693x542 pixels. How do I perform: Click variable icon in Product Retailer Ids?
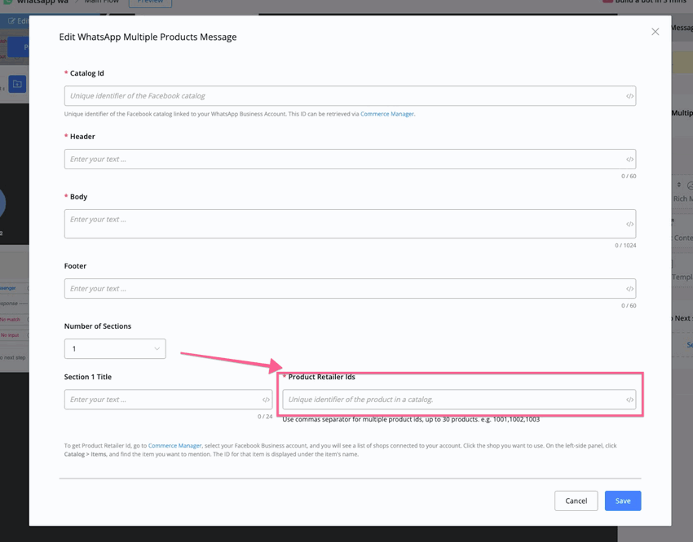click(629, 400)
